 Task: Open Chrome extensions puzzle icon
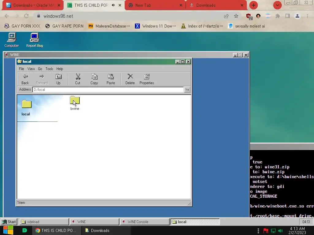278,16
